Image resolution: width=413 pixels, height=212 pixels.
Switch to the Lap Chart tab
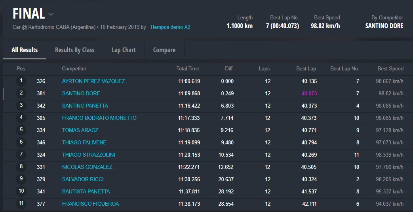pyautogui.click(x=124, y=50)
